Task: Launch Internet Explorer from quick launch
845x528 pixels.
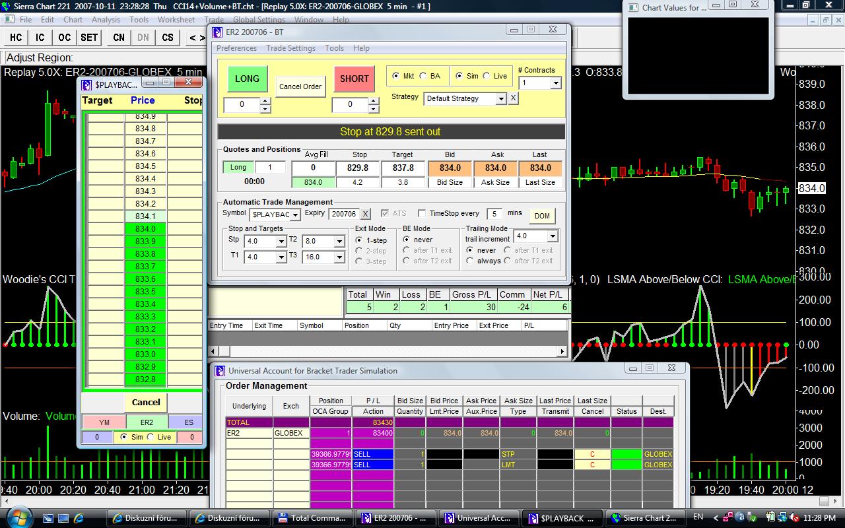Action: point(79,518)
